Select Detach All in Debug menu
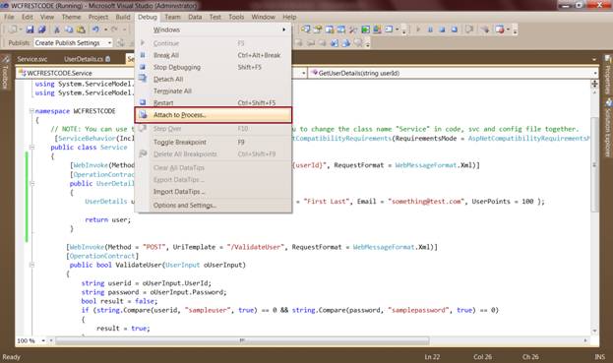This screenshot has height=363, width=613. pyautogui.click(x=214, y=79)
